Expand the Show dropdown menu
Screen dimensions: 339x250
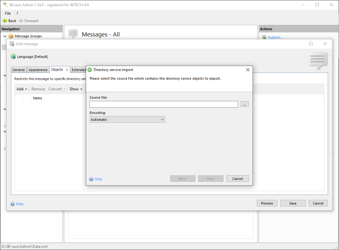(76, 89)
